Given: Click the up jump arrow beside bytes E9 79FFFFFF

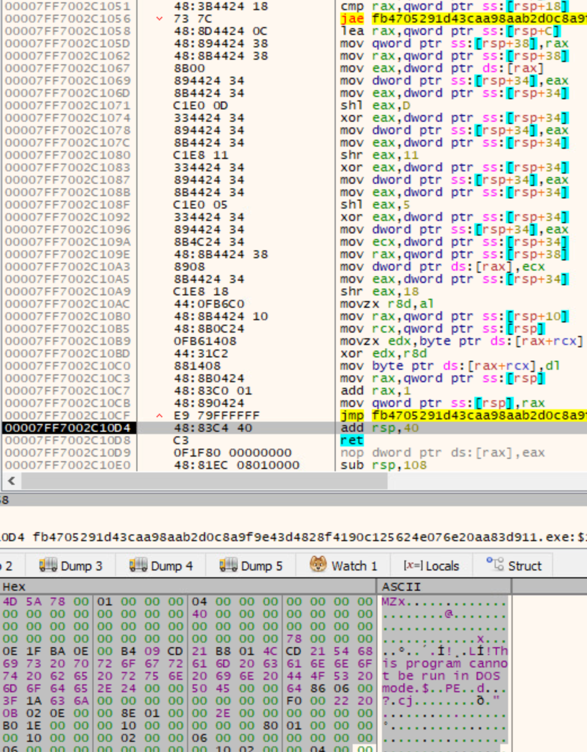Looking at the screenshot, I should (159, 415).
